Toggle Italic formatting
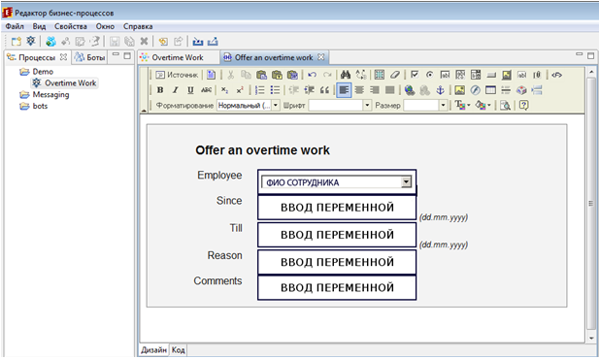The image size is (599, 359). [176, 90]
